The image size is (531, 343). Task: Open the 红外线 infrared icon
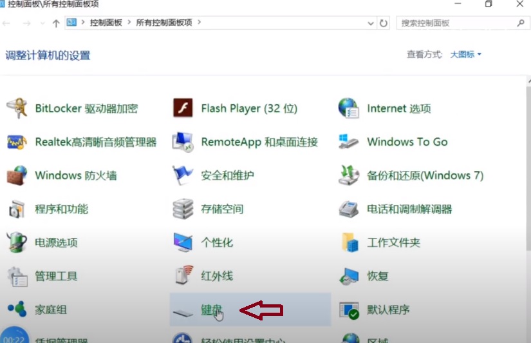(185, 275)
